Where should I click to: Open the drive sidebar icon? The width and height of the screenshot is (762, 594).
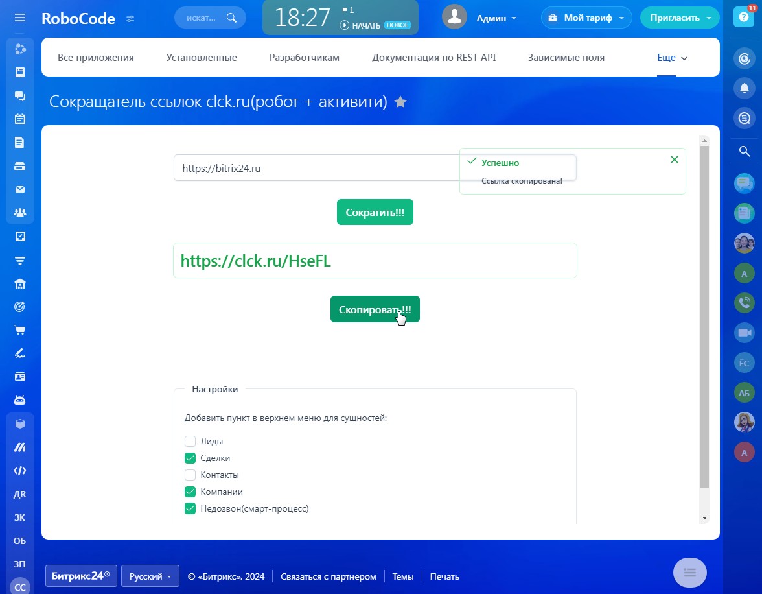tap(20, 167)
